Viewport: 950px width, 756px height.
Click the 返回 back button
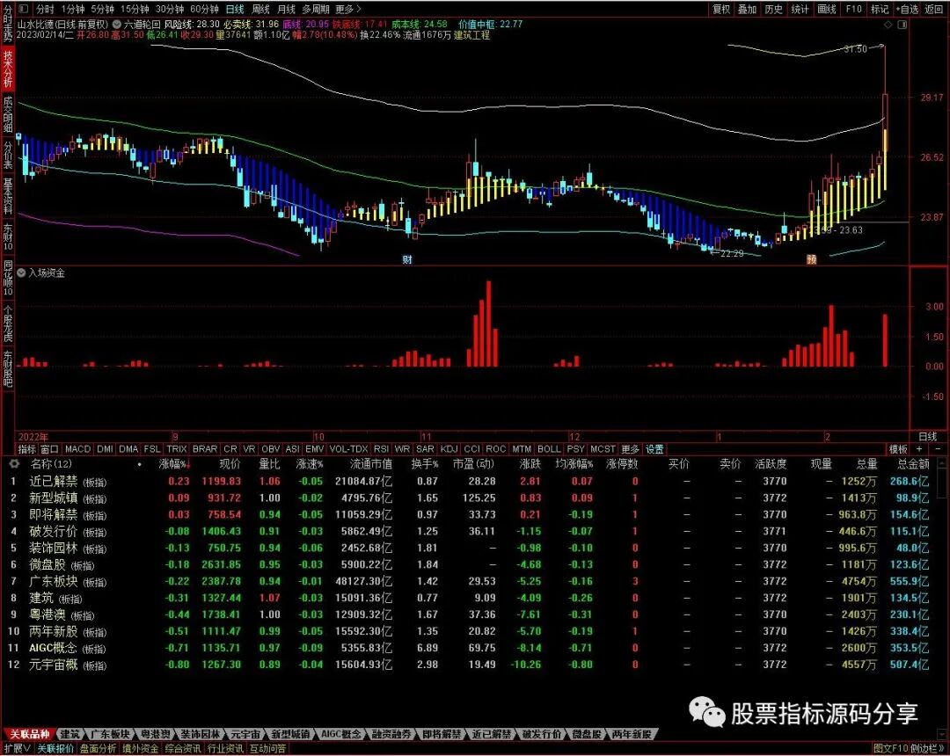click(x=933, y=9)
